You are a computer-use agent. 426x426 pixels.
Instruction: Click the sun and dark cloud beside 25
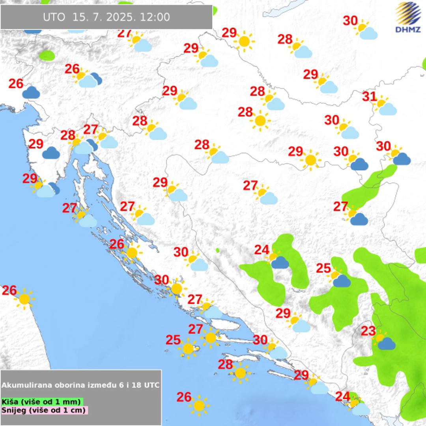pos(340,278)
